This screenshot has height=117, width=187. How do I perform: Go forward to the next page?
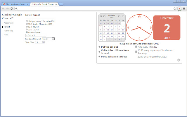tap(8, 8)
